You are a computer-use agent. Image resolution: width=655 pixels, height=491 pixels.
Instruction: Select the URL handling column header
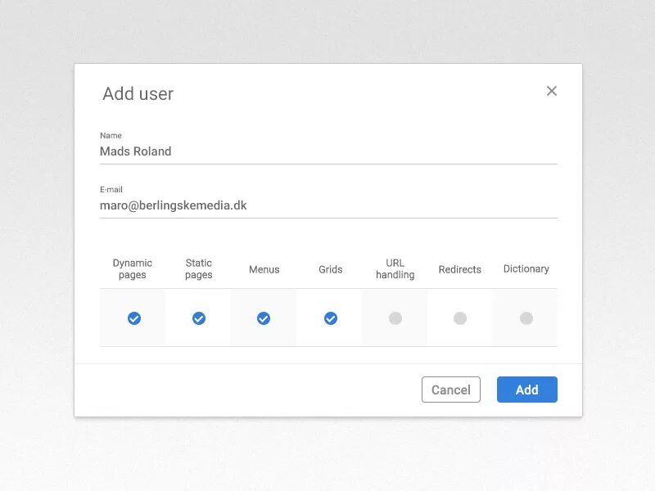[x=395, y=269]
